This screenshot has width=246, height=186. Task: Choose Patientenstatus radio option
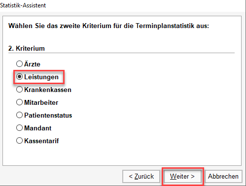[19, 115]
